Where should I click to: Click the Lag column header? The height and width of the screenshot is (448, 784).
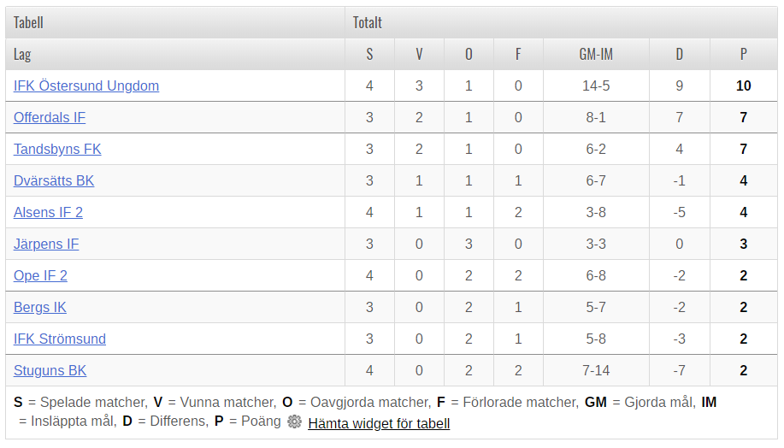[22, 54]
